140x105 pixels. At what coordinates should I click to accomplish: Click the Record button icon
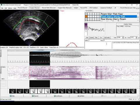pos(33,96)
